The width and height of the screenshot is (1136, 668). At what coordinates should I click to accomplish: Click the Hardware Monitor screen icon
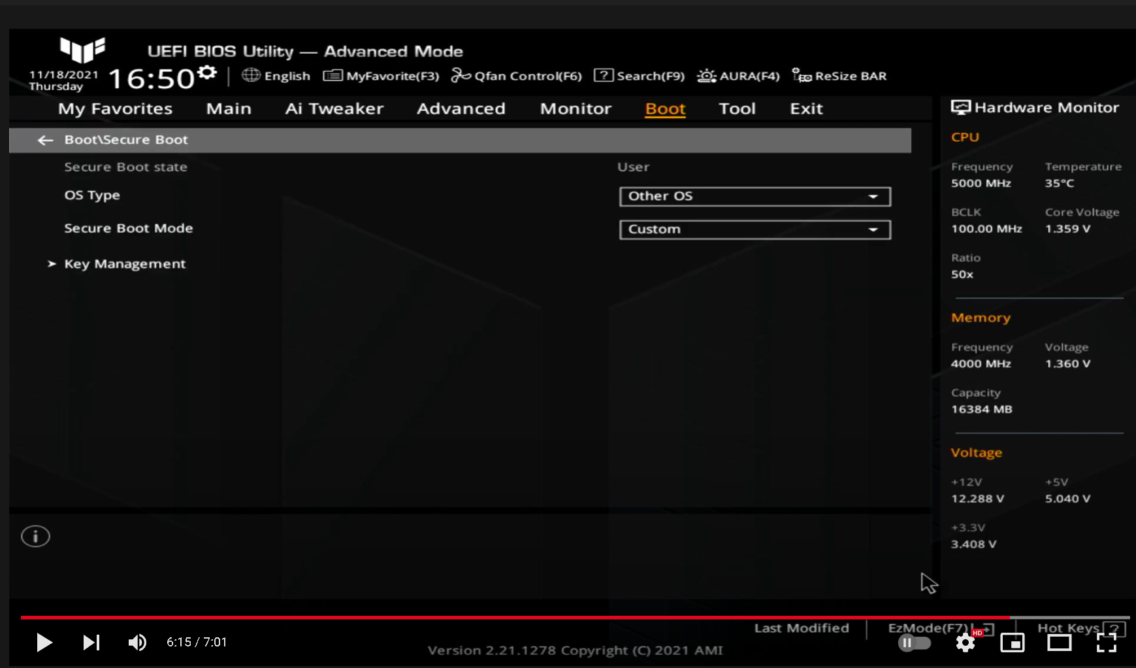tap(960, 108)
